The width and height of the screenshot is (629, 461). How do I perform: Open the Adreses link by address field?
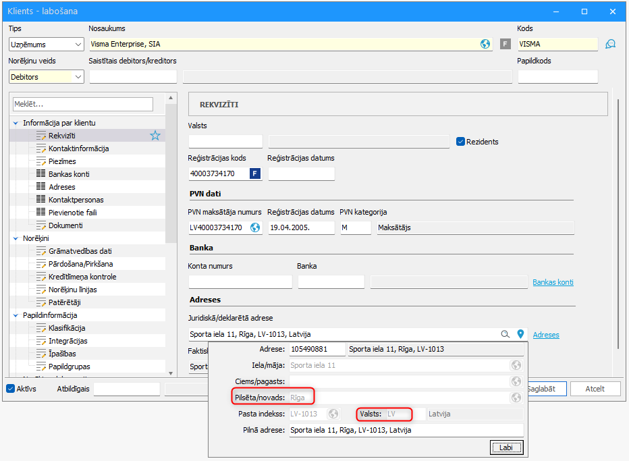click(x=545, y=335)
